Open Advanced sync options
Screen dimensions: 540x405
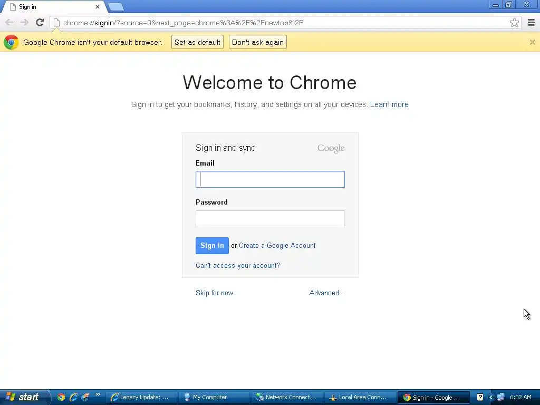tap(327, 293)
